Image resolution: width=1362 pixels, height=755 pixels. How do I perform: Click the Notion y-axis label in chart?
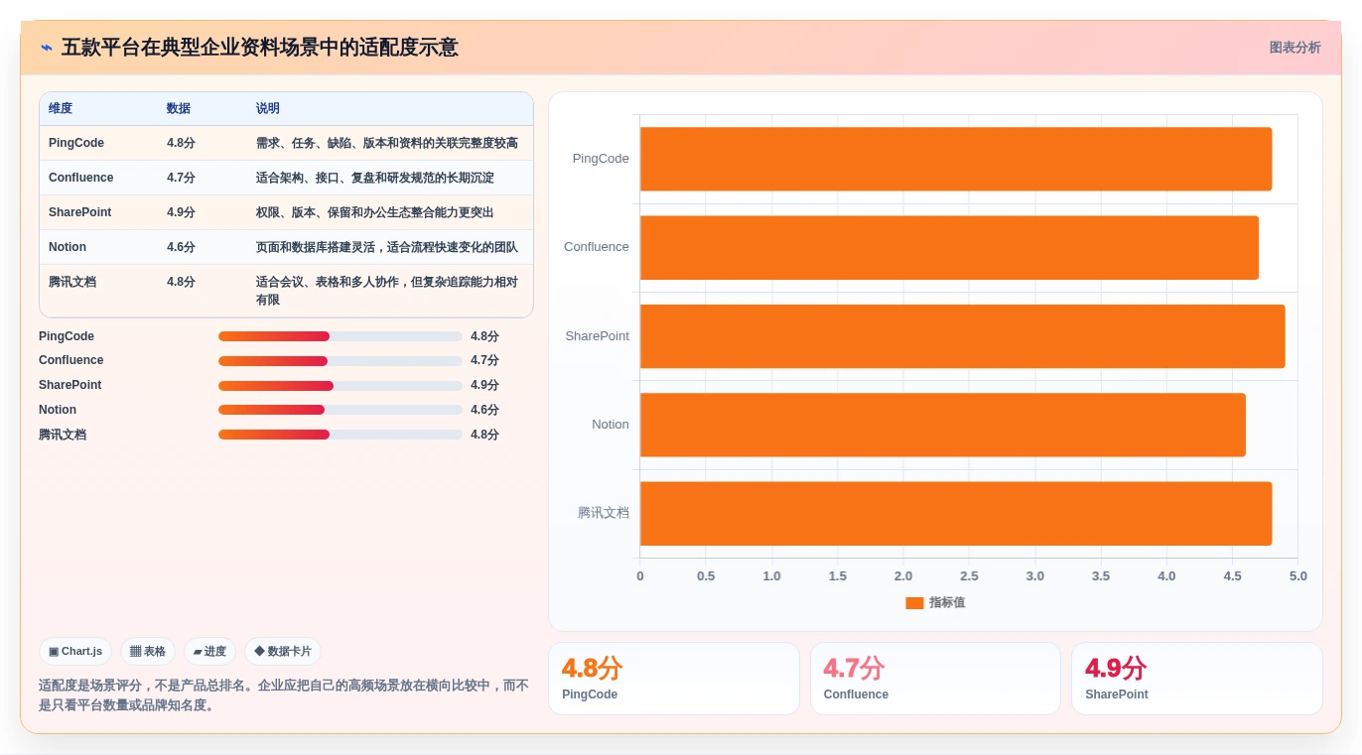[x=611, y=425]
